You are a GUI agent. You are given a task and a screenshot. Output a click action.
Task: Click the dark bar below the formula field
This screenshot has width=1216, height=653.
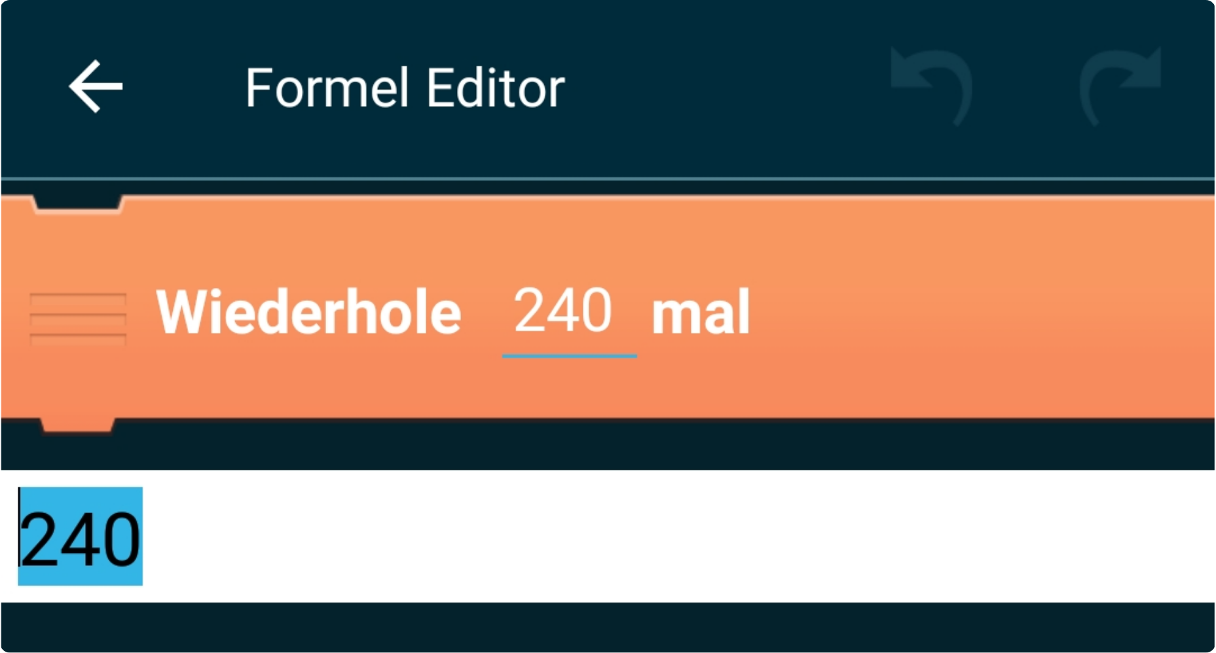(608, 627)
